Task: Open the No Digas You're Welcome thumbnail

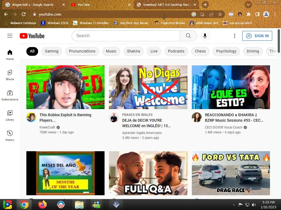Action: pos(148,87)
